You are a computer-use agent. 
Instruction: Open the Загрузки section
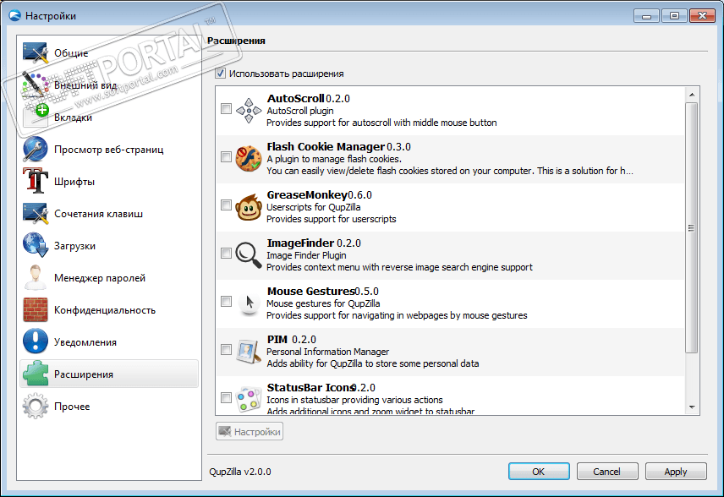[109, 245]
